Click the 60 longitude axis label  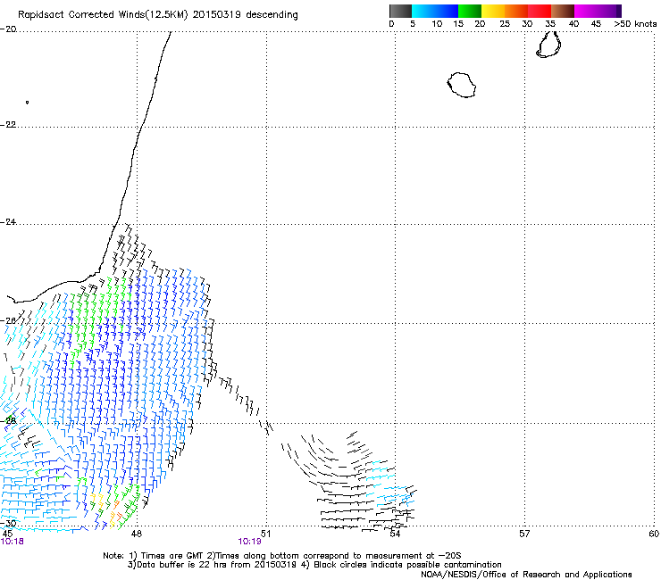pos(654,534)
